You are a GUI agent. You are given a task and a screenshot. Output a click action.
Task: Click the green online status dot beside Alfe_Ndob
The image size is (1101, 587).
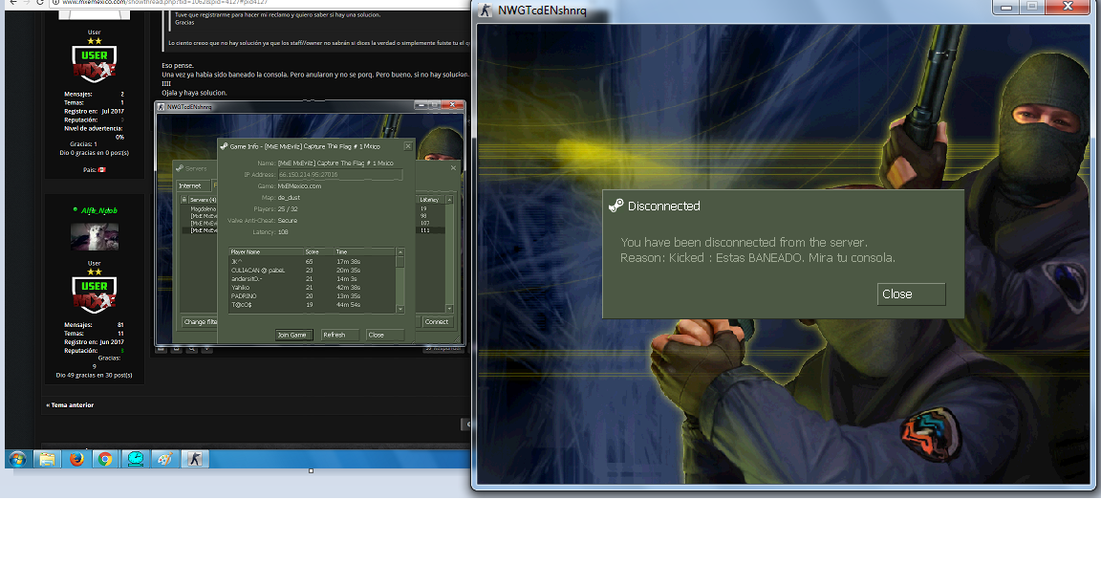[76, 210]
